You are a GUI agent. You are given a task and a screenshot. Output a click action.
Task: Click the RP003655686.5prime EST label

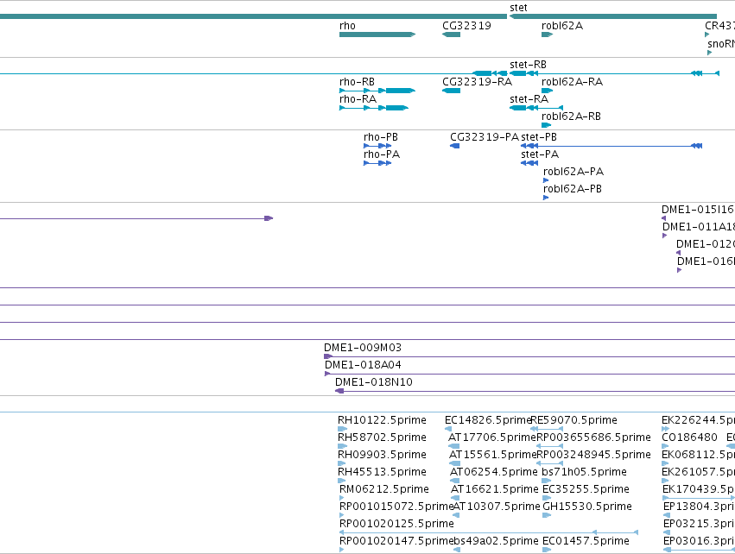click(594, 438)
